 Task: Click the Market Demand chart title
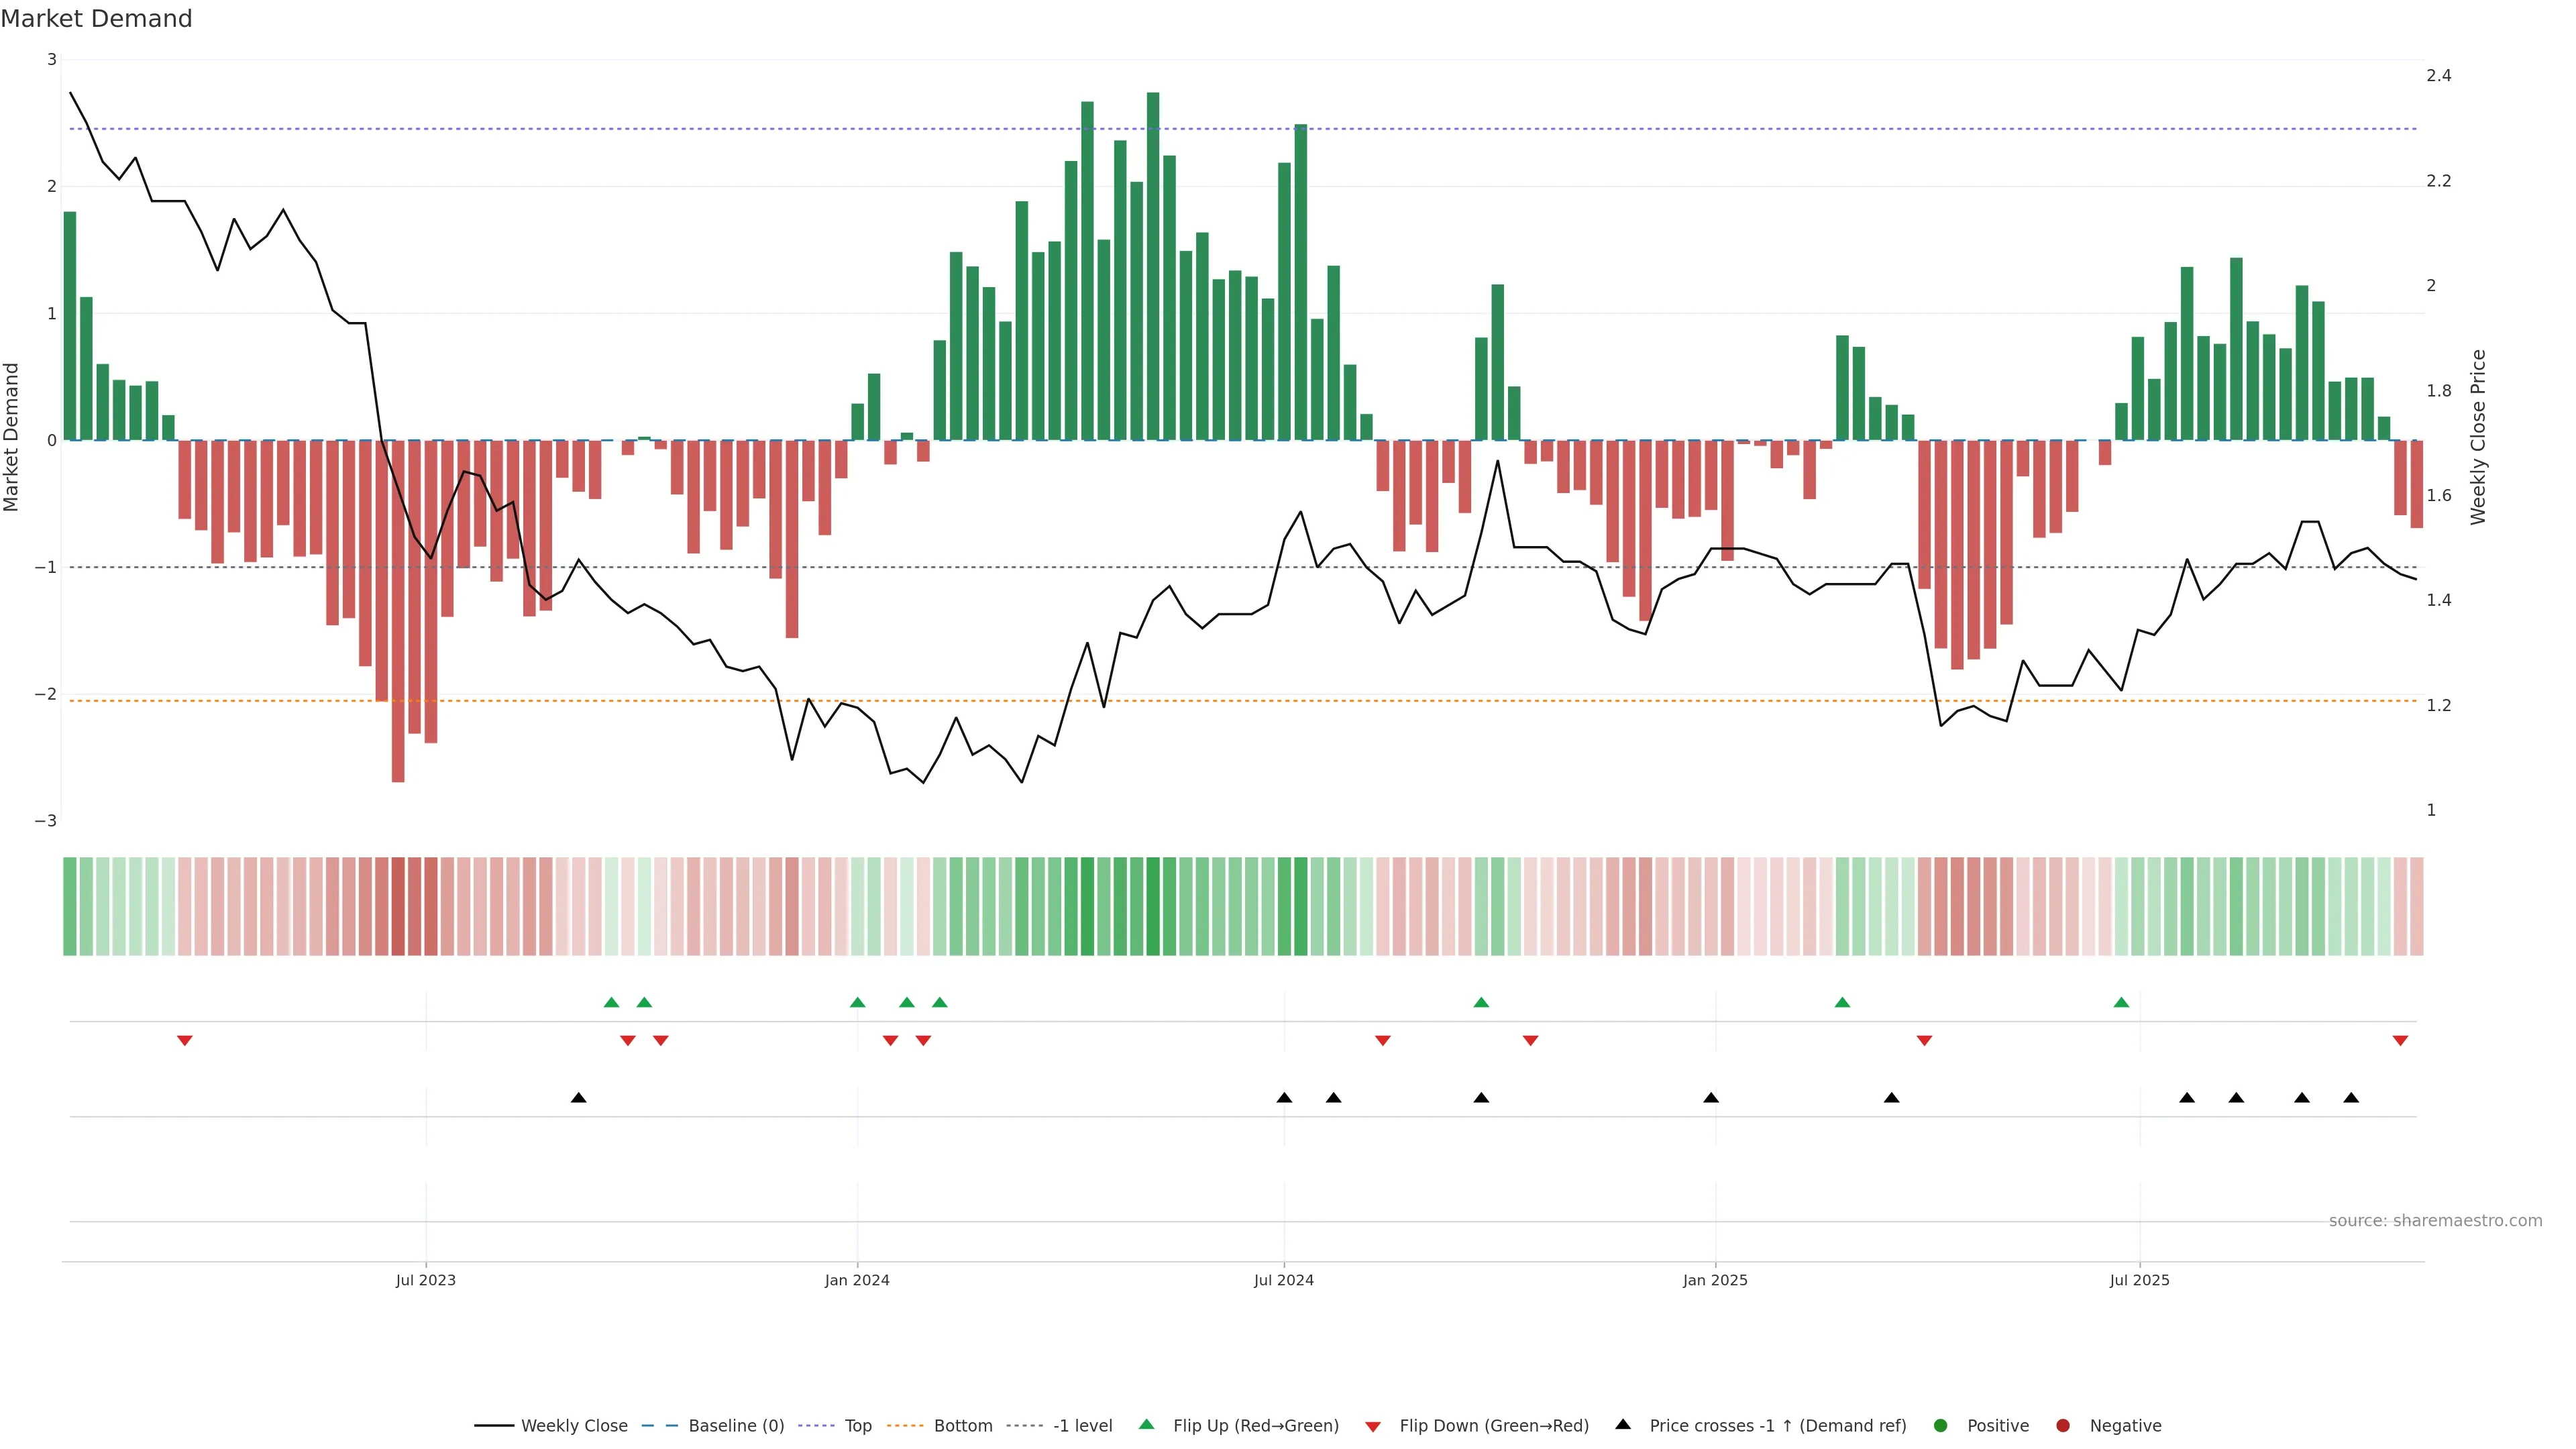[x=96, y=19]
